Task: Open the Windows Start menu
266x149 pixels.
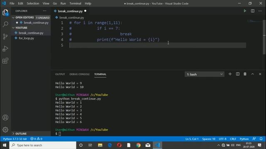Action: (5, 145)
